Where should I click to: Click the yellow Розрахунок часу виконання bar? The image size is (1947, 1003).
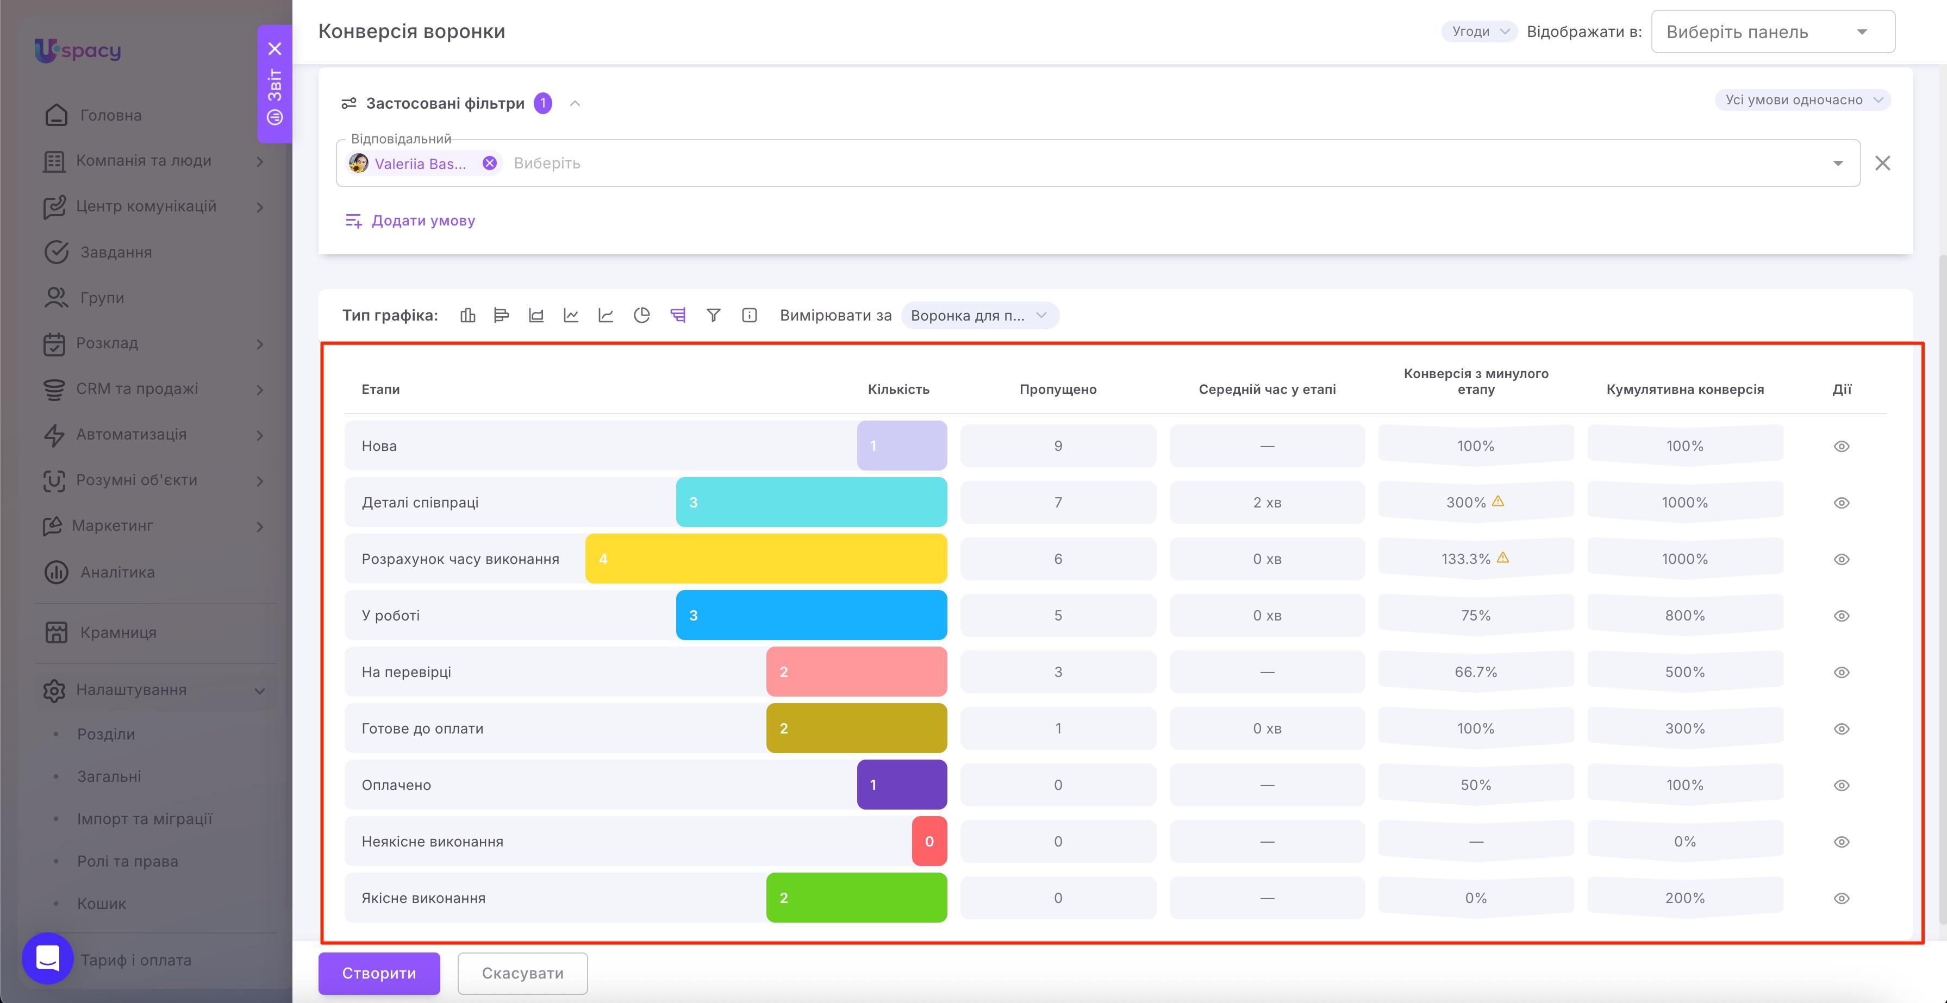[x=766, y=559]
